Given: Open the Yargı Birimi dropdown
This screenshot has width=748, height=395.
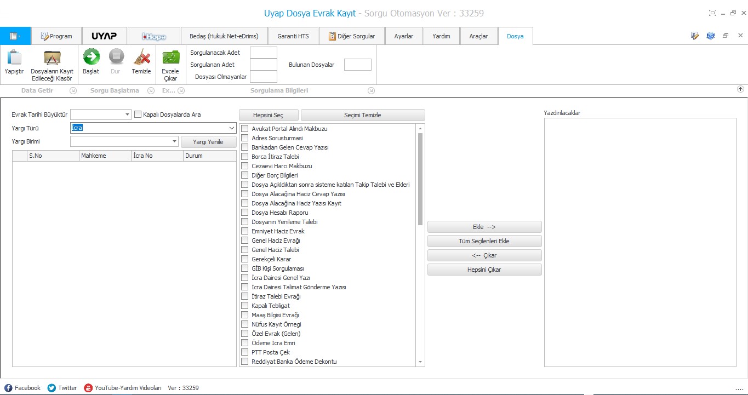Looking at the screenshot, I should tap(175, 141).
